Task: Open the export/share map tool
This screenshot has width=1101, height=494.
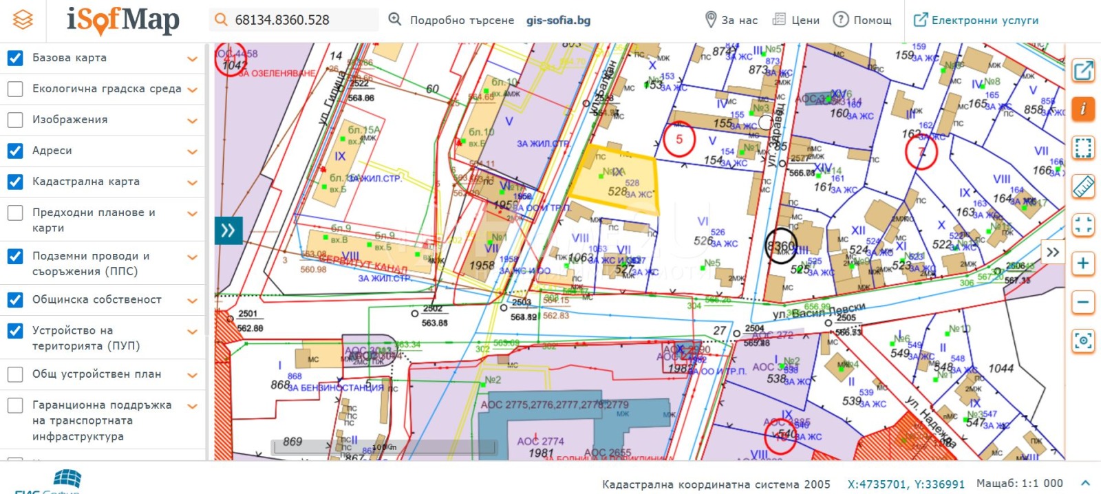Action: (1083, 71)
